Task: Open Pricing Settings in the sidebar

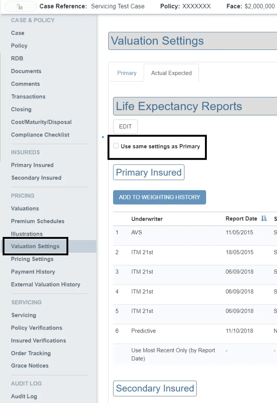Action: (32, 259)
